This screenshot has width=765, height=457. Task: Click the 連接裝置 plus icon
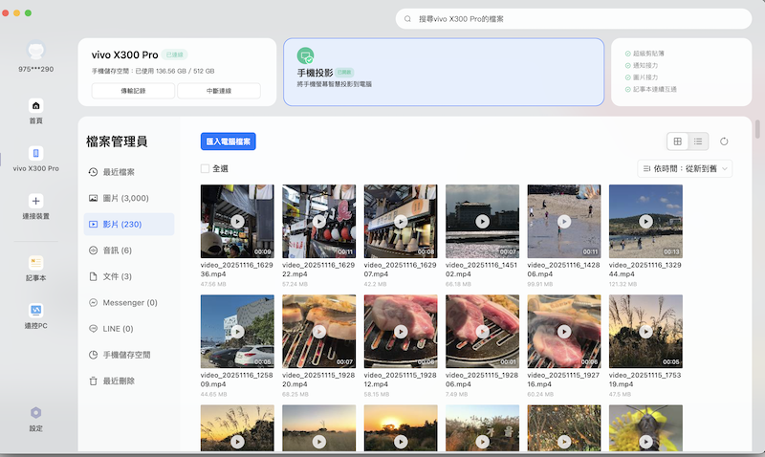coord(36,201)
